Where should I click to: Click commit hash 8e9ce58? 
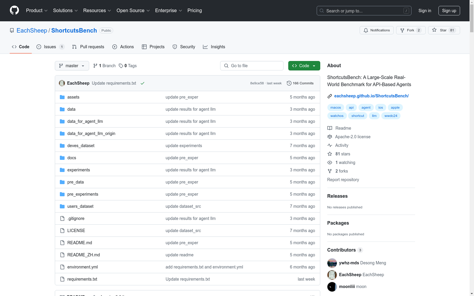point(257,83)
